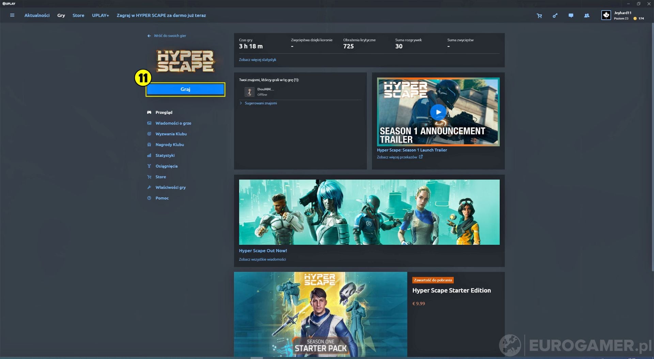Click the back arrow beside Wróć do swoich gier
This screenshot has width=654, height=359.
pyautogui.click(x=149, y=36)
